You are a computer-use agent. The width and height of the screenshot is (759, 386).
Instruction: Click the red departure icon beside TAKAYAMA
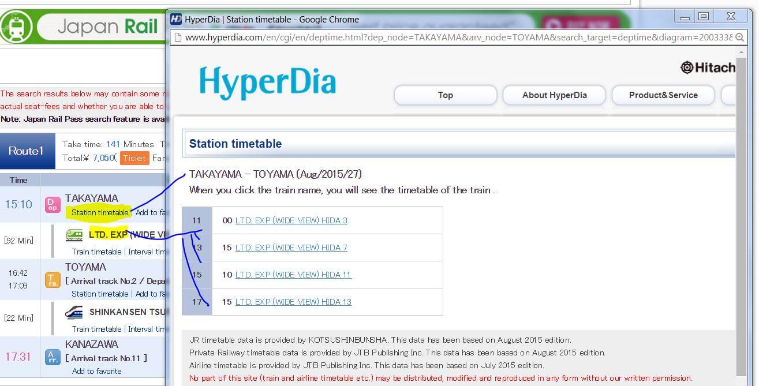pos(52,205)
